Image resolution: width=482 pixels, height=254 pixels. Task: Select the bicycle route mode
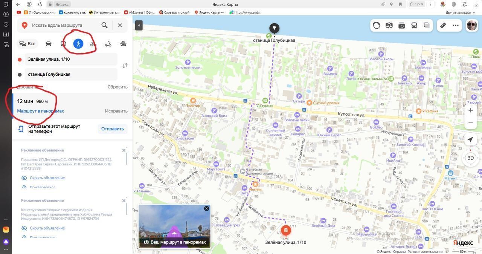click(x=93, y=44)
